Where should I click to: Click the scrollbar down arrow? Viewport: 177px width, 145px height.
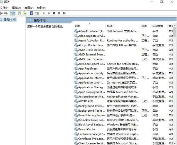point(175,143)
